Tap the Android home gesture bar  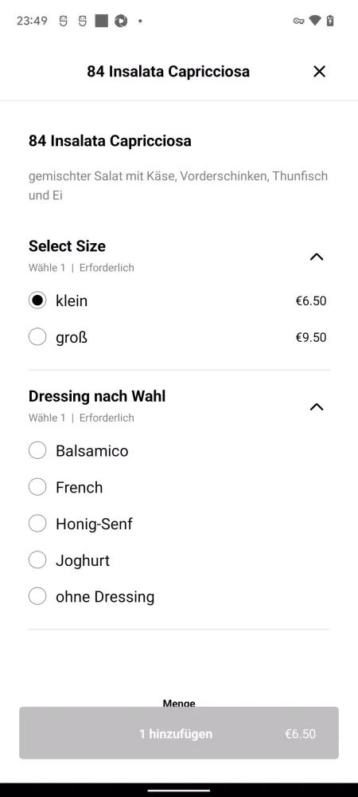[178, 790]
